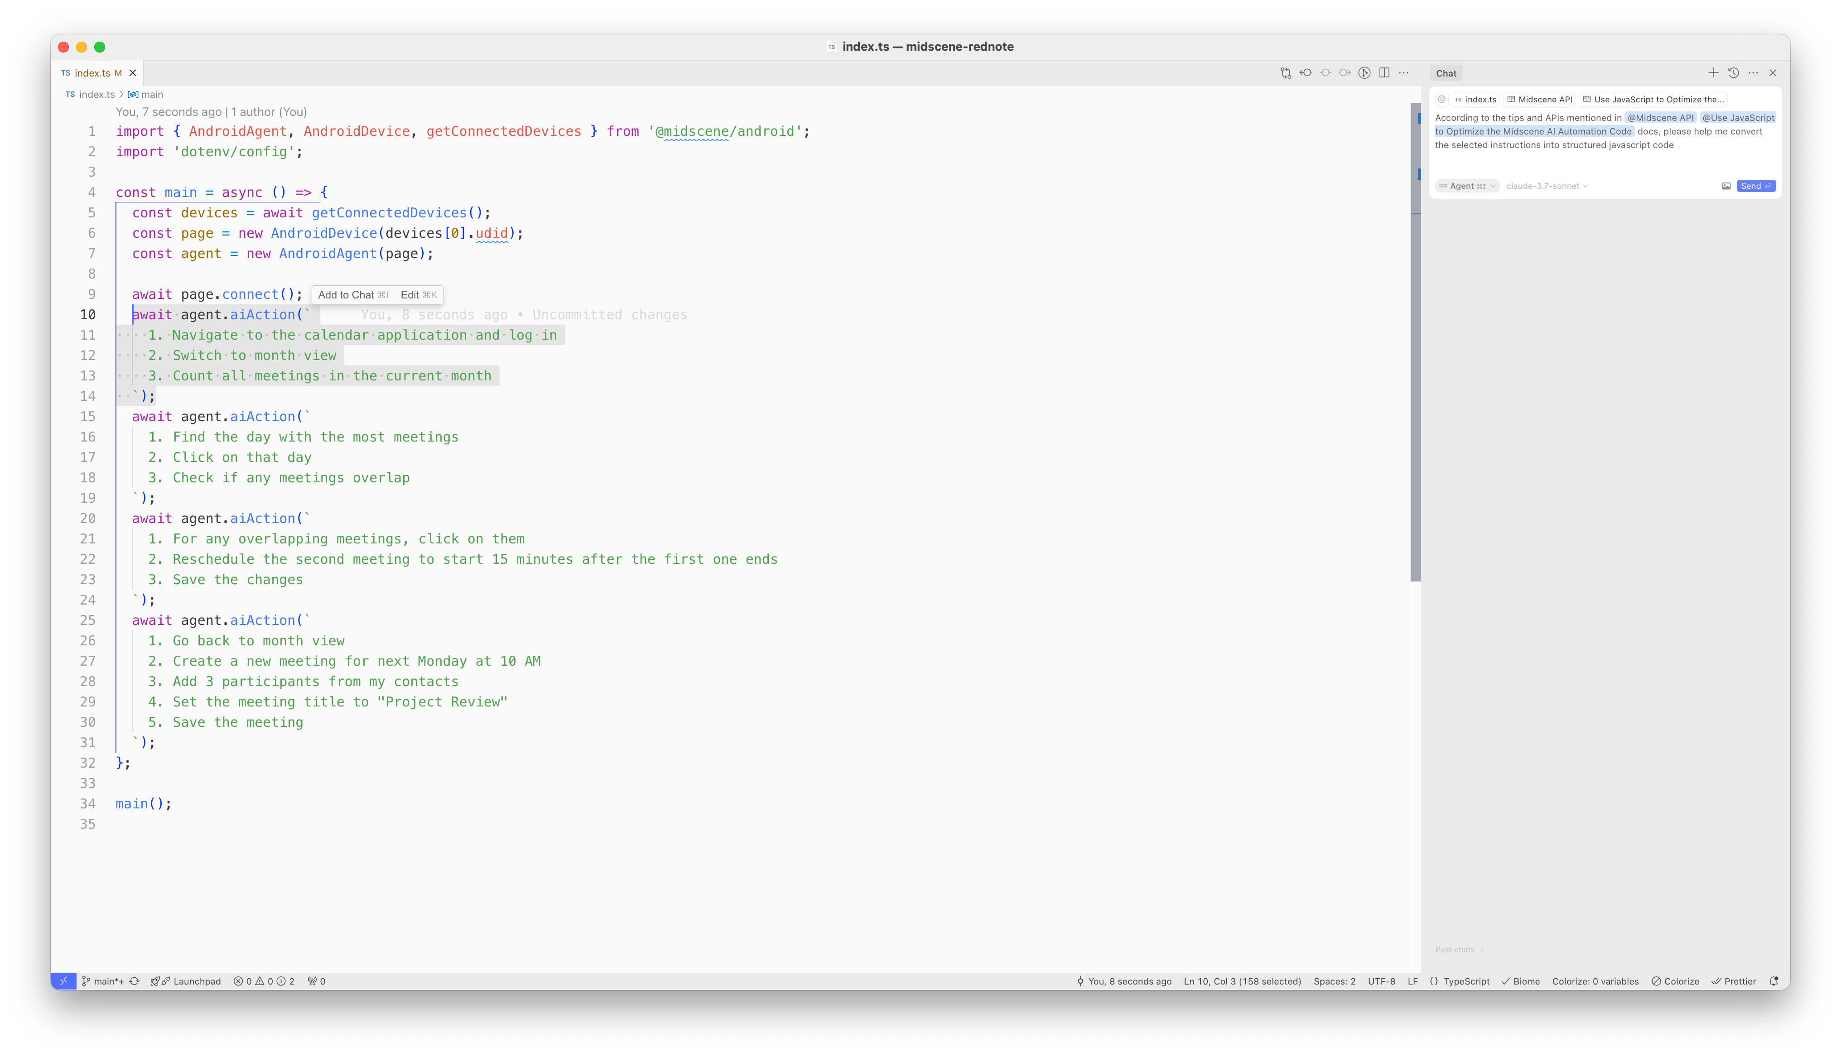The width and height of the screenshot is (1841, 1057).
Task: Open the claude-3.7-sonnet model selector
Action: (x=1546, y=186)
